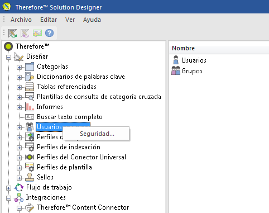Select Usuarios text in right pane list
Viewport: 269px width, 213px height.
point(194,60)
